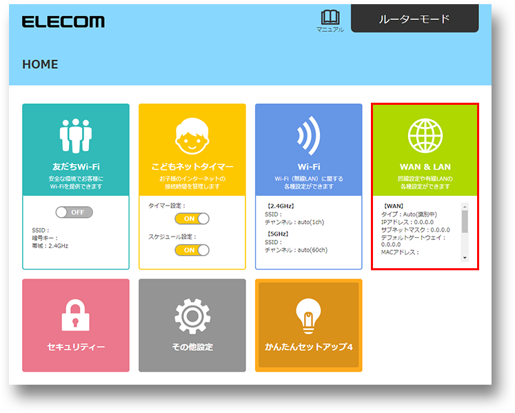Click タイプ : Auto(識別中) text
This screenshot has height=413, width=515.
pyautogui.click(x=409, y=214)
